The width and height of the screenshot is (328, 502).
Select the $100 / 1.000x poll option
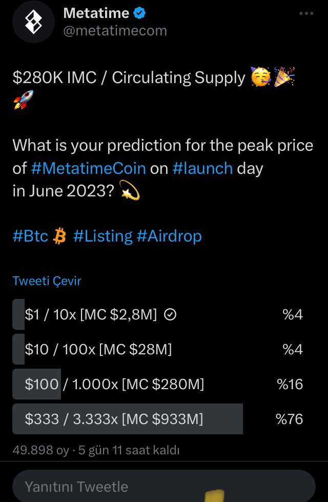coord(158,384)
